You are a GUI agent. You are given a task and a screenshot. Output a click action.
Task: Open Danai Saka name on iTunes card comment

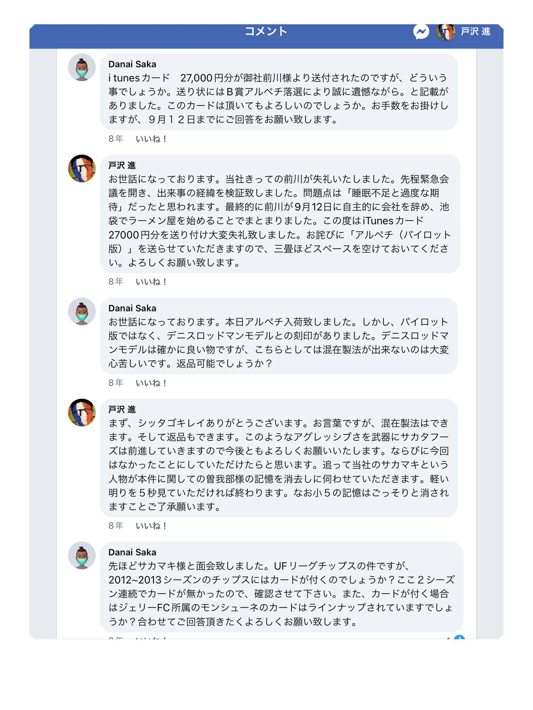coord(132,64)
